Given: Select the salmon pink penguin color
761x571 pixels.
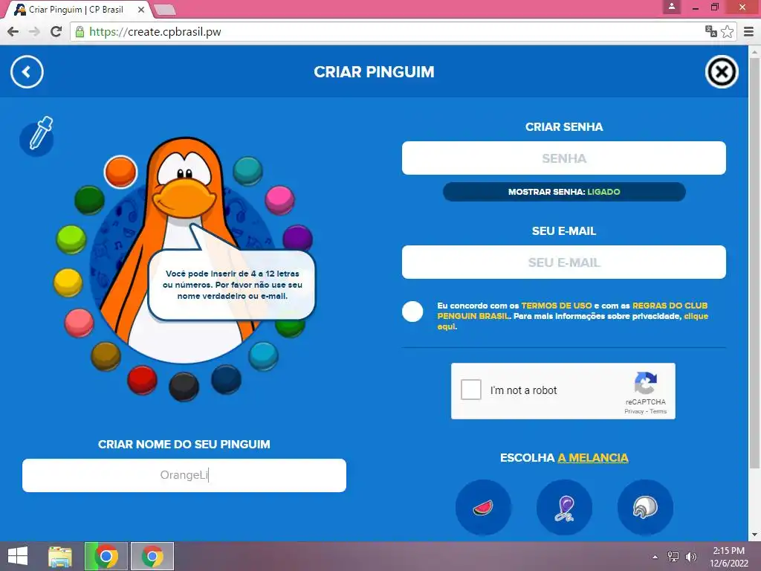Looking at the screenshot, I should [79, 323].
